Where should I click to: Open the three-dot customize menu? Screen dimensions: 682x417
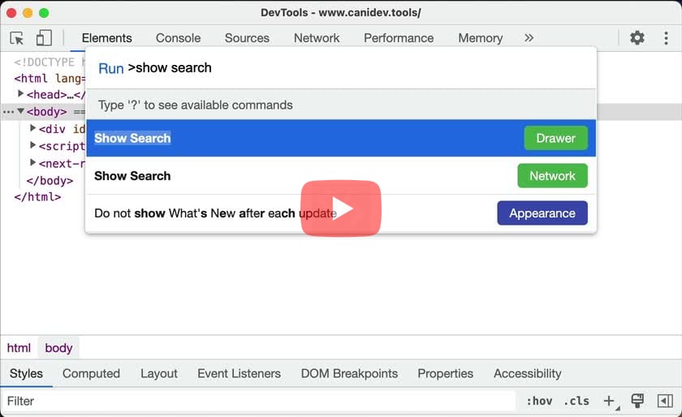click(666, 38)
